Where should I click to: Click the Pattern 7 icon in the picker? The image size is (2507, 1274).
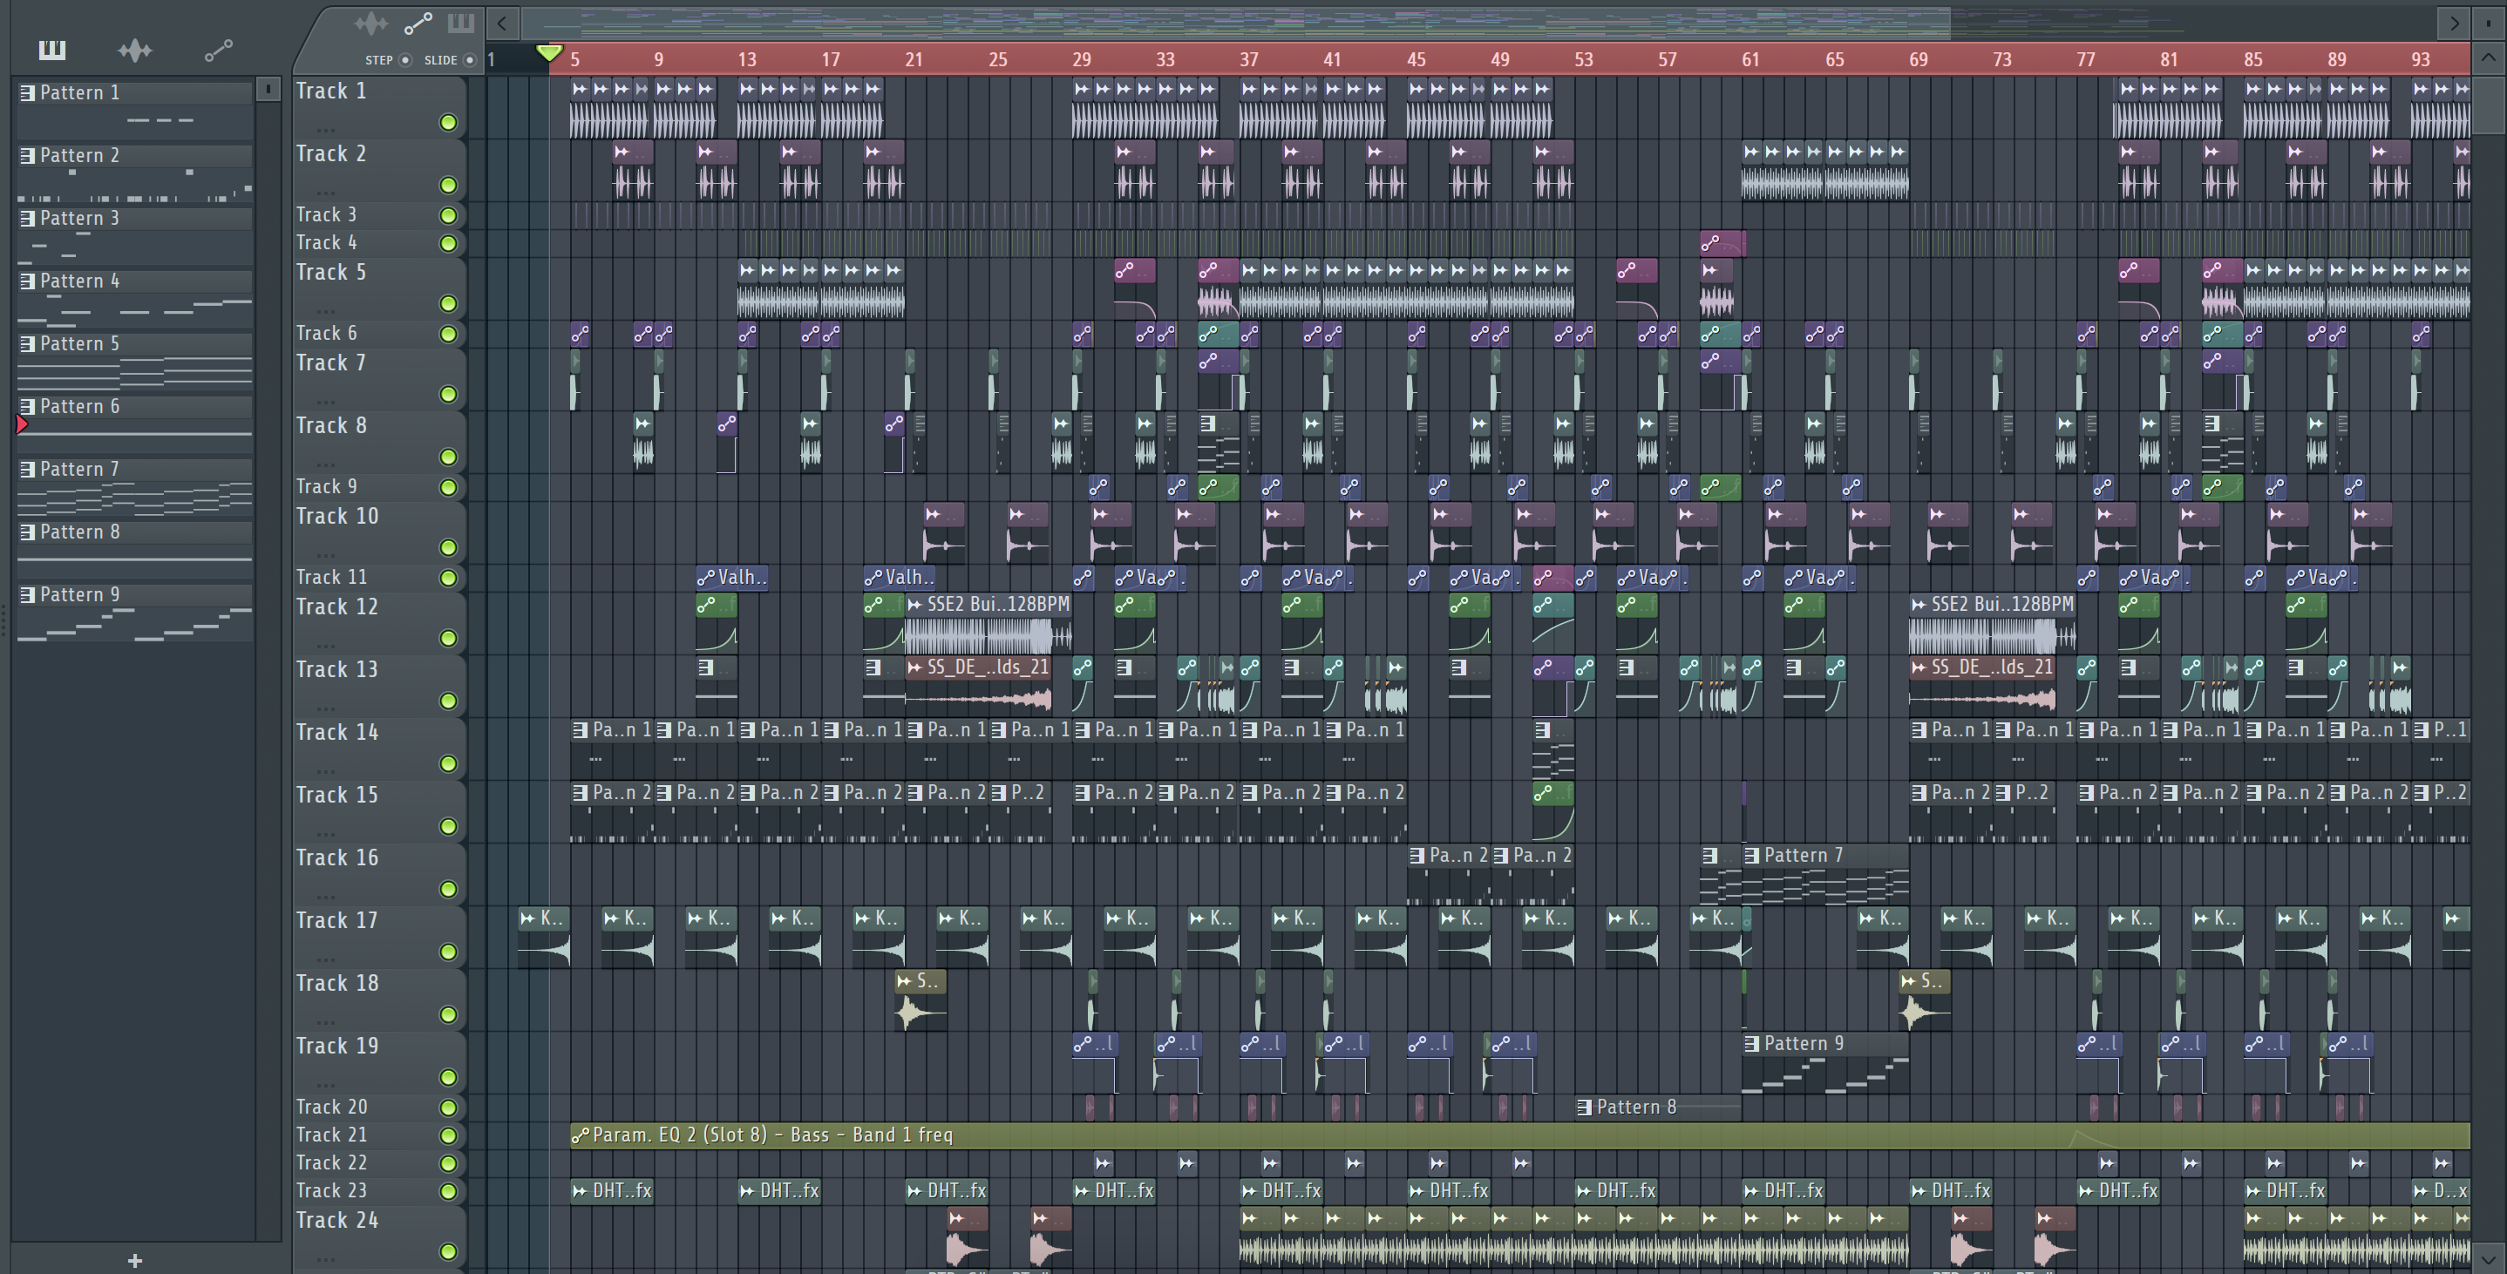tap(27, 469)
